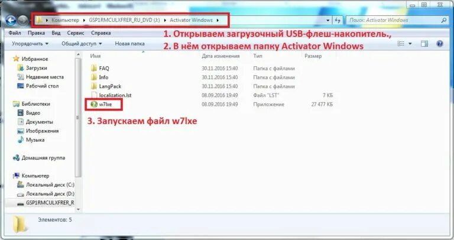Screen dimensions: 454x240
Task: Sort by the Имя column header
Action: point(95,56)
